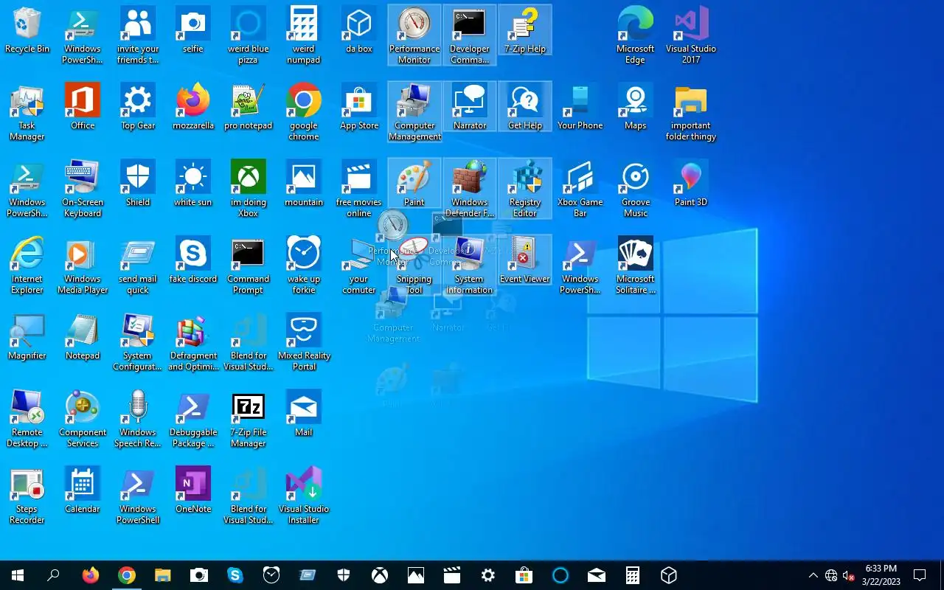This screenshot has height=590, width=944.
Task: Select the Office desktop shortcut
Action: 83,108
